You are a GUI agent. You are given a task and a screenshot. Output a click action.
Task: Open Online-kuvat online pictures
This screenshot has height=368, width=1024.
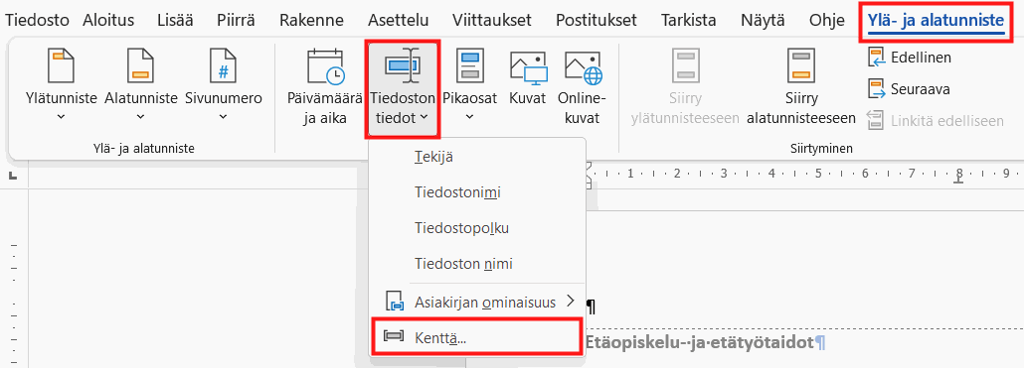(582, 67)
